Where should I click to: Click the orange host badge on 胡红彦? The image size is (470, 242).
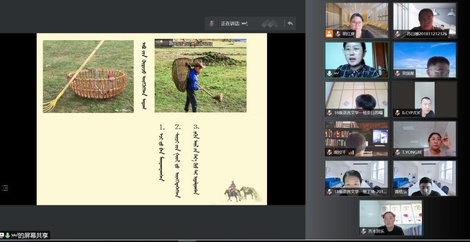coord(329,34)
